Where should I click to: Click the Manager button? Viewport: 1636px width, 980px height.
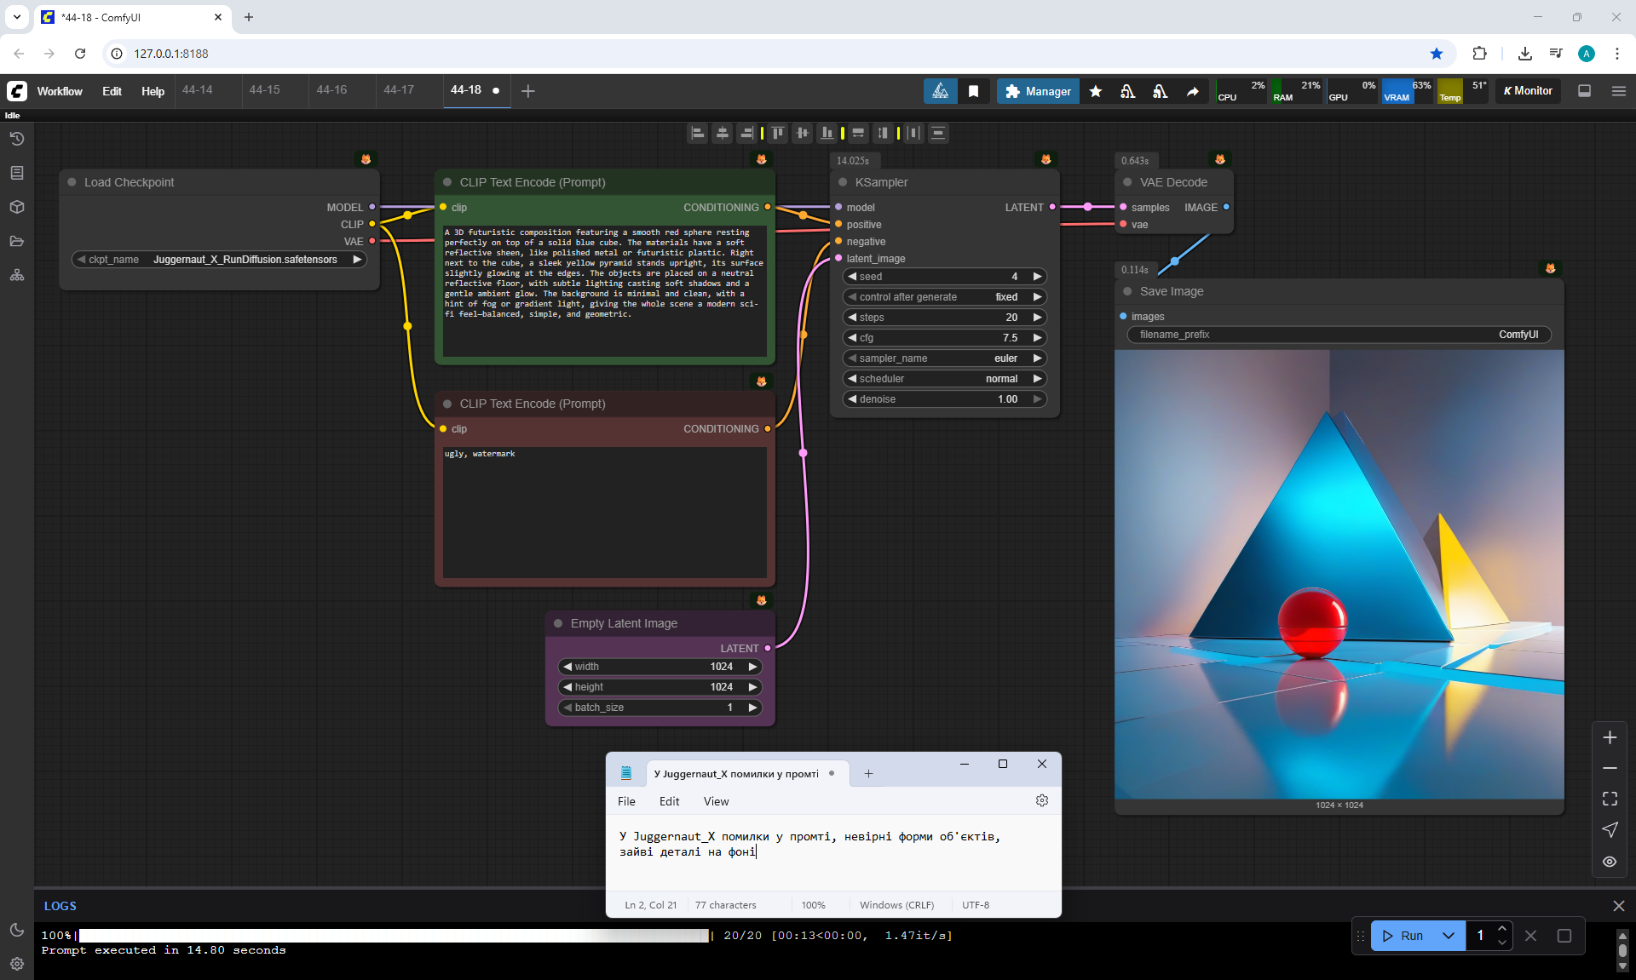pos(1037,91)
